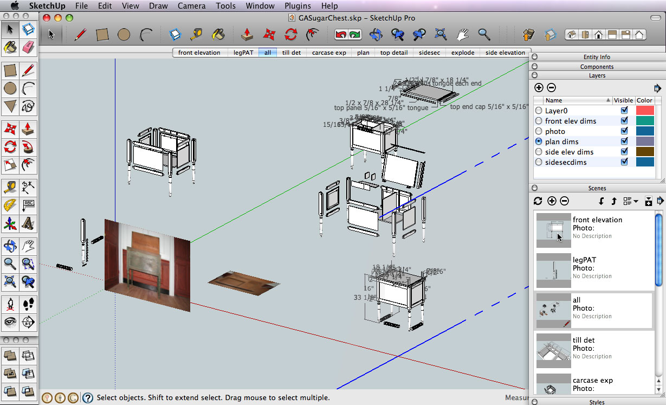This screenshot has width=666, height=405.
Task: Toggle visibility of front elev dims layer
Action: 624,121
